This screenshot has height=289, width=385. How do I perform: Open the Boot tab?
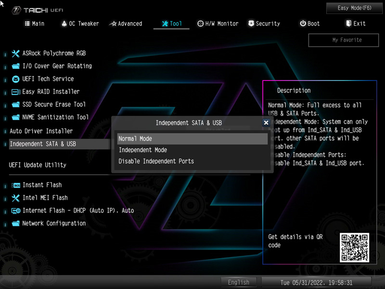310,24
